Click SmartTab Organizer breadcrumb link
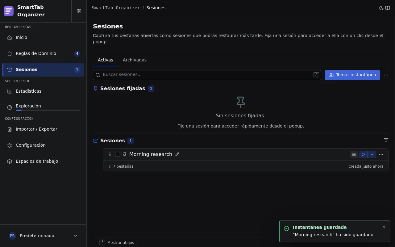 (x=116, y=8)
